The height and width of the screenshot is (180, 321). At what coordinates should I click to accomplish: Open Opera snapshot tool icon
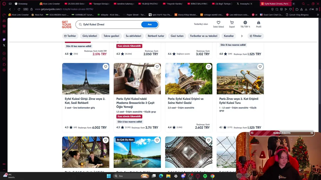click(x=277, y=9)
